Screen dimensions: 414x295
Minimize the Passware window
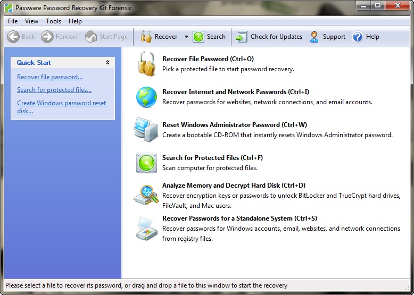tap(364, 5)
